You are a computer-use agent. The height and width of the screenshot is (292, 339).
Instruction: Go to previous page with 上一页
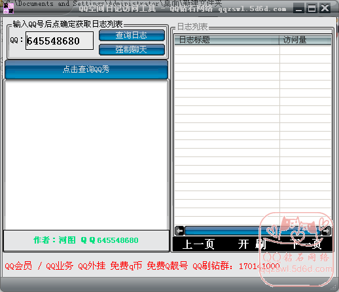(198, 244)
